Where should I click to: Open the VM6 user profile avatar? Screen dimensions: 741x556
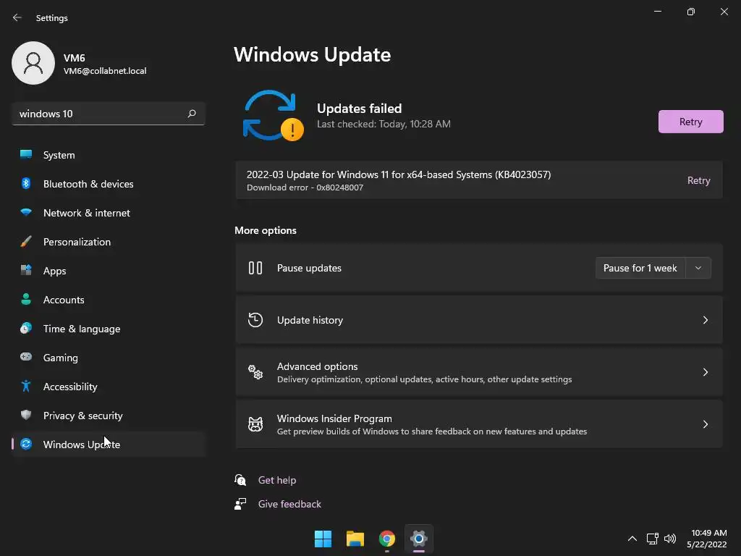33,63
